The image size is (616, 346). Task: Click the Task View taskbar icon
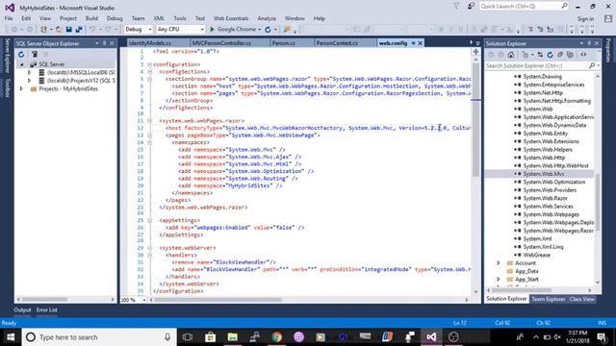coord(188,337)
